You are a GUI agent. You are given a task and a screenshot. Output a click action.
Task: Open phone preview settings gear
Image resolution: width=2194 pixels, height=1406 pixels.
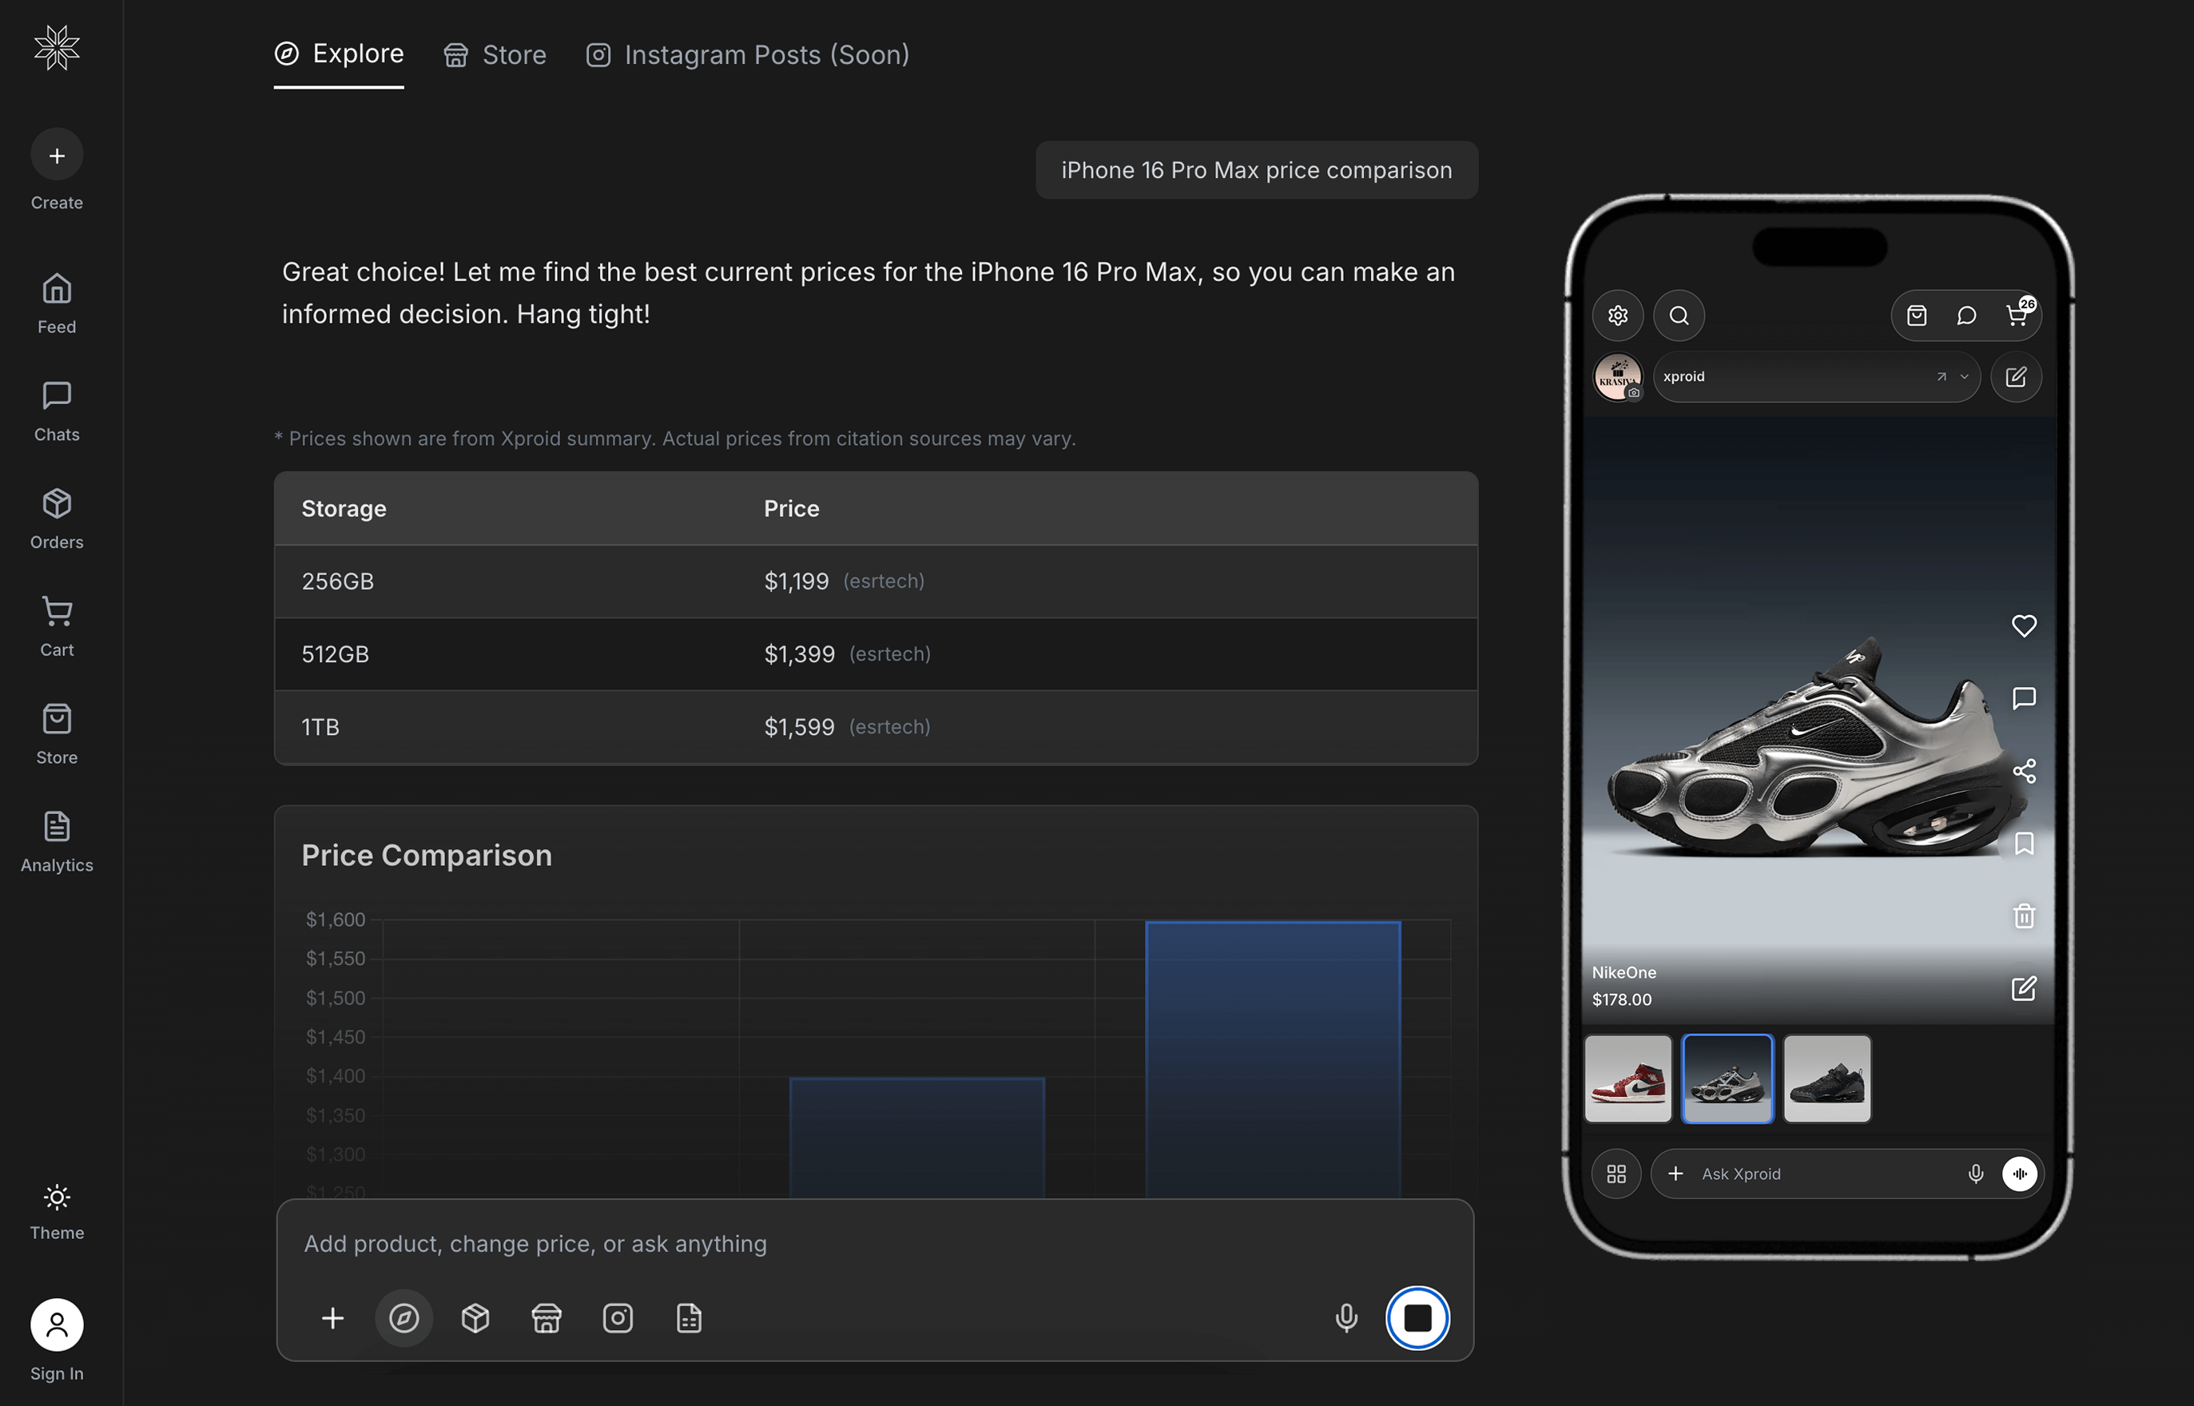(x=1617, y=315)
